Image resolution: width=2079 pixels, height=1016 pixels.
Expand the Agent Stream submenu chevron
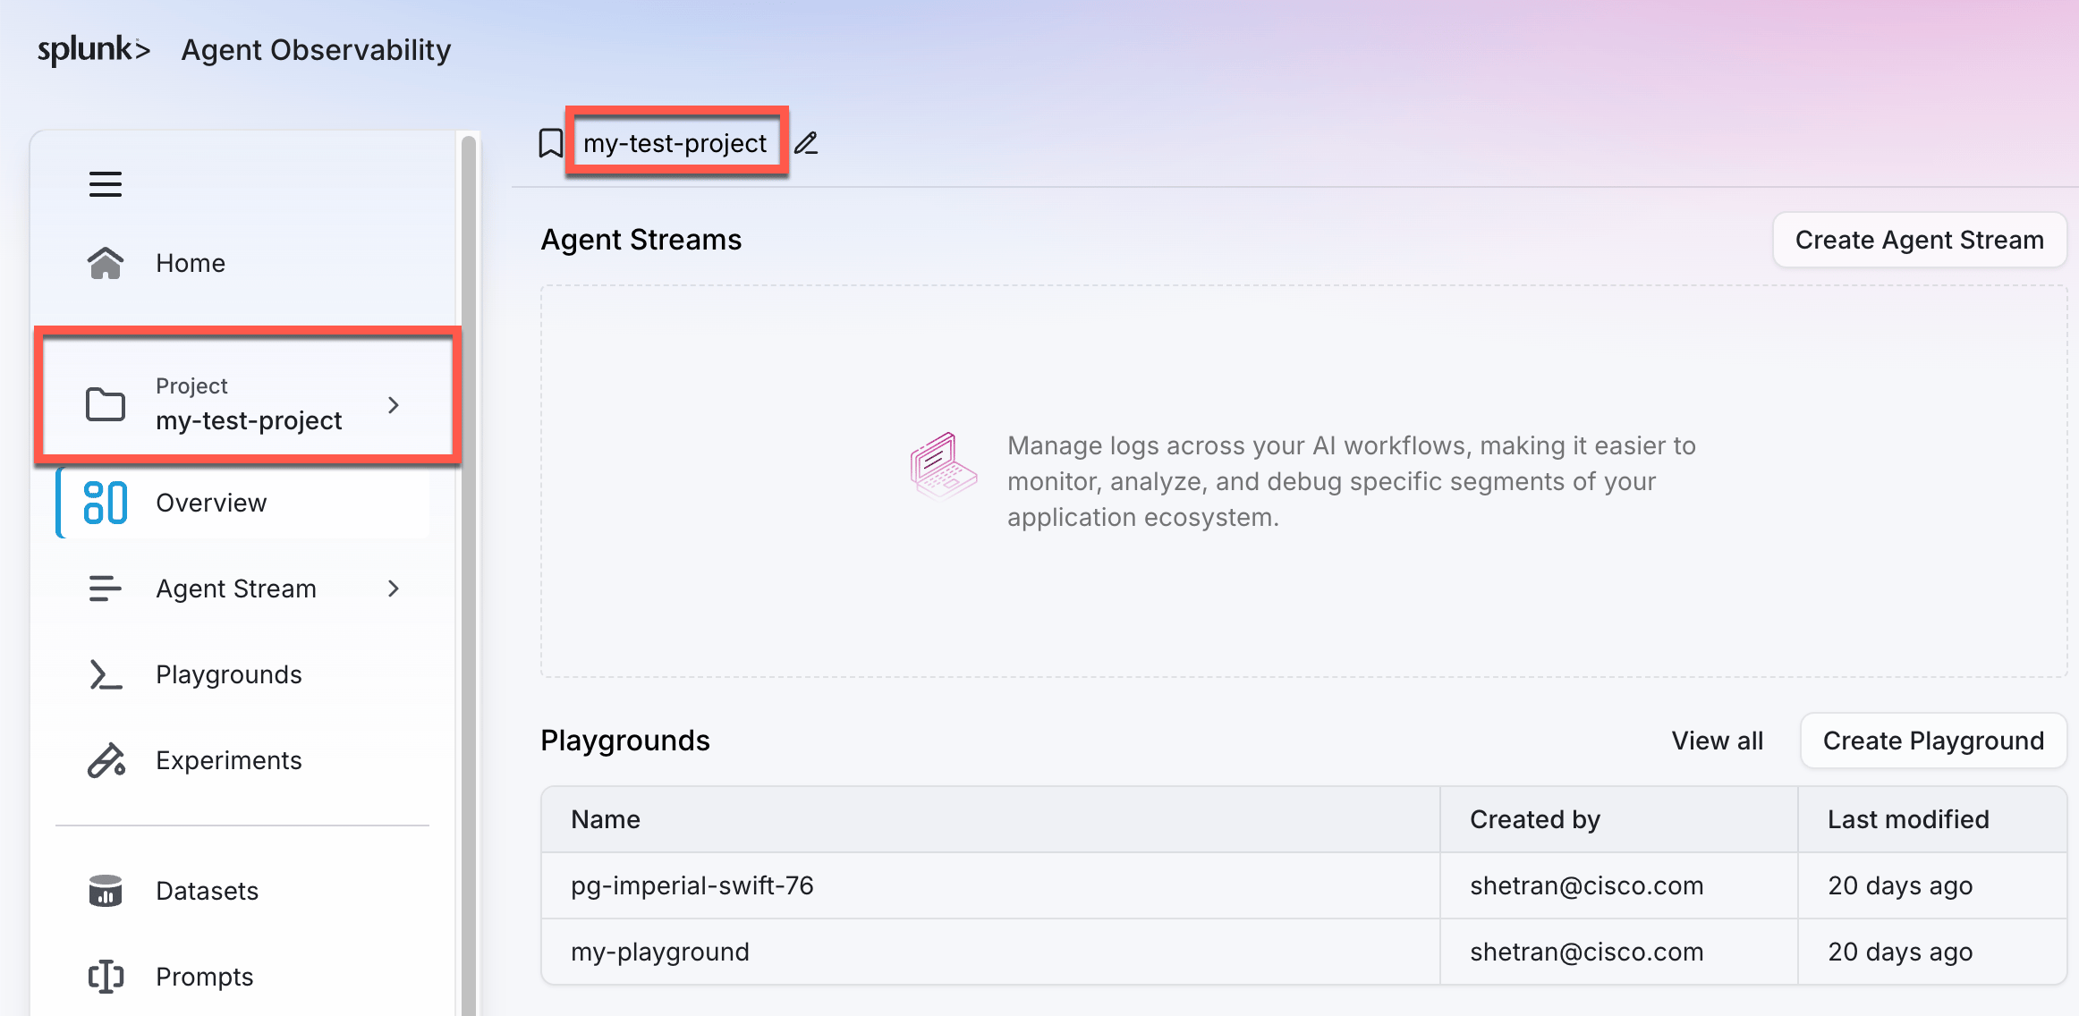[393, 588]
